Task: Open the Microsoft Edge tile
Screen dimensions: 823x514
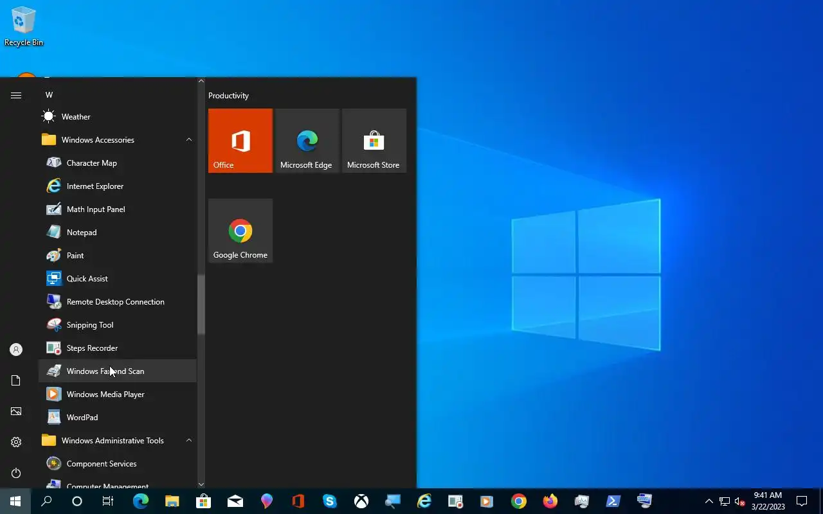Action: tap(307, 141)
